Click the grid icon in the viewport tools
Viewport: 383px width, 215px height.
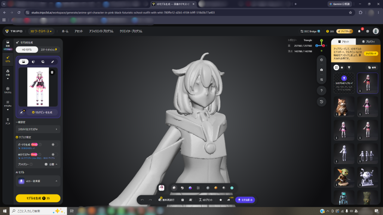pyautogui.click(x=321, y=80)
